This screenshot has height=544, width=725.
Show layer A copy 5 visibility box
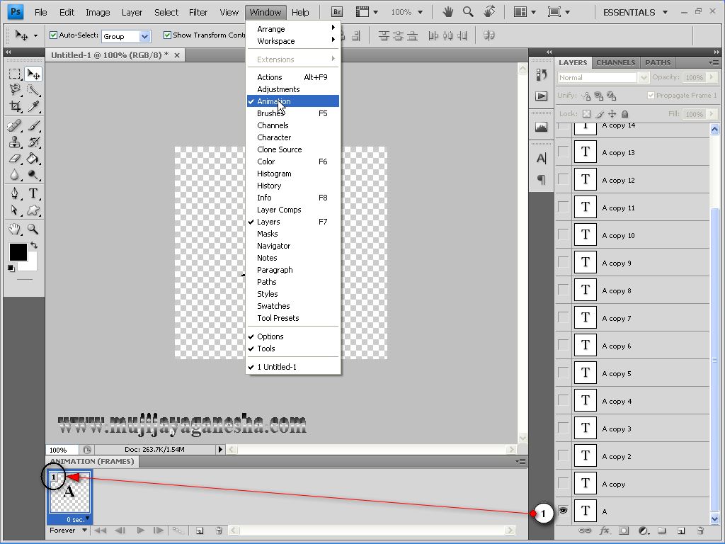(x=563, y=373)
